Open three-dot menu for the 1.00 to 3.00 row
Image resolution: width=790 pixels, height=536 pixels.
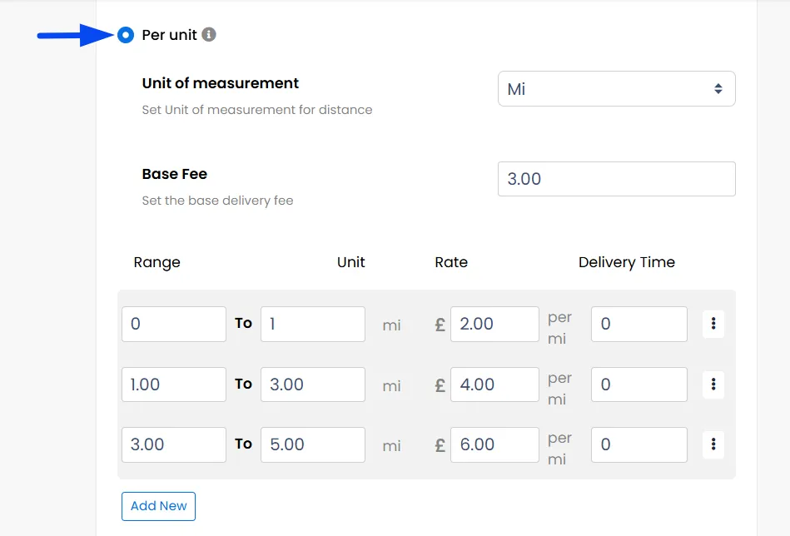pyautogui.click(x=713, y=385)
